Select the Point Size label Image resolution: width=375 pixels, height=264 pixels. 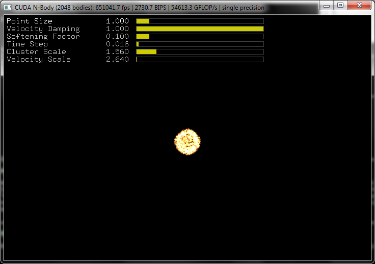[30, 21]
